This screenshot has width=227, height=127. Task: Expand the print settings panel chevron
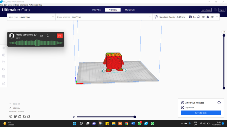217,17
